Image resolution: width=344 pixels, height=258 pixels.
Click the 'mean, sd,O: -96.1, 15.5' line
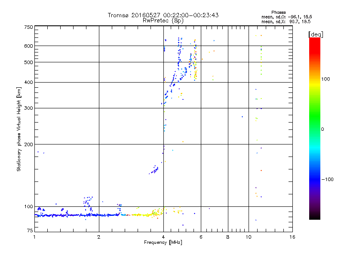[286, 17]
